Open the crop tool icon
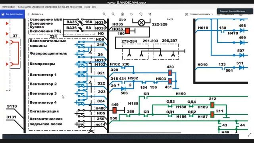This screenshot has width=254, height=143. (150, 14)
